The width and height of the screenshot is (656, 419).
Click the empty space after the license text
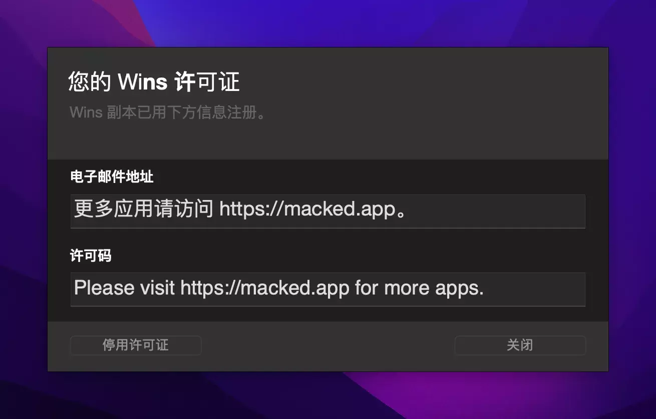point(534,289)
